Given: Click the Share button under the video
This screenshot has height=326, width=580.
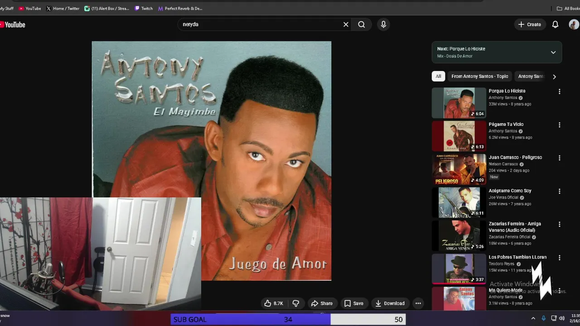Looking at the screenshot, I should coord(322,303).
